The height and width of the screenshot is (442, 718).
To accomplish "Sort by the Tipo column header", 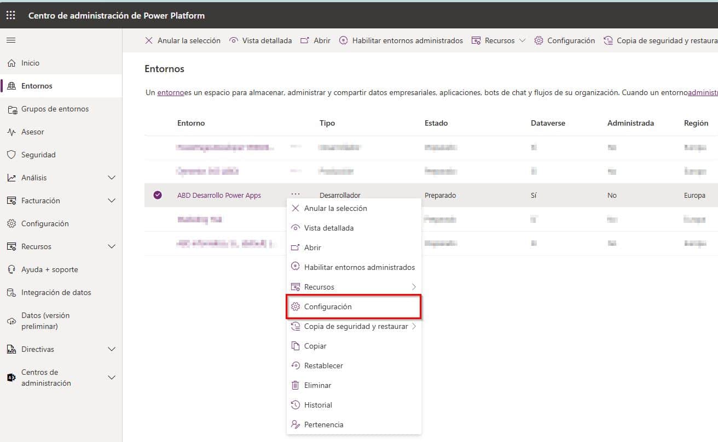I will [x=327, y=123].
